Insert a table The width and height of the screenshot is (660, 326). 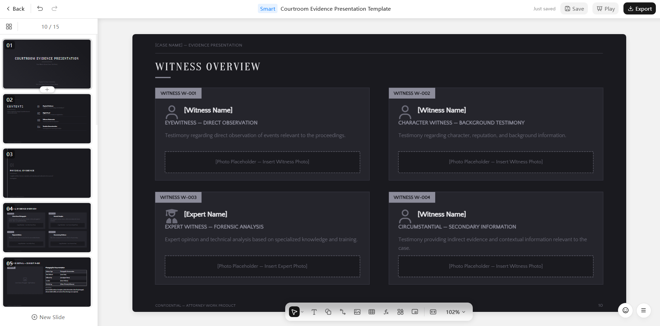pos(372,312)
